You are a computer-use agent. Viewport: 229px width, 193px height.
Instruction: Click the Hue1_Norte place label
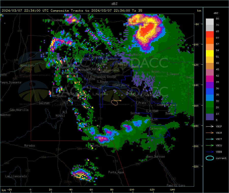coord(121,85)
